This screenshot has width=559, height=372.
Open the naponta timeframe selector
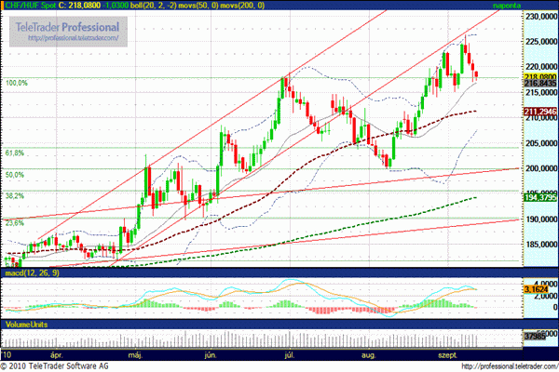[x=535, y=6]
